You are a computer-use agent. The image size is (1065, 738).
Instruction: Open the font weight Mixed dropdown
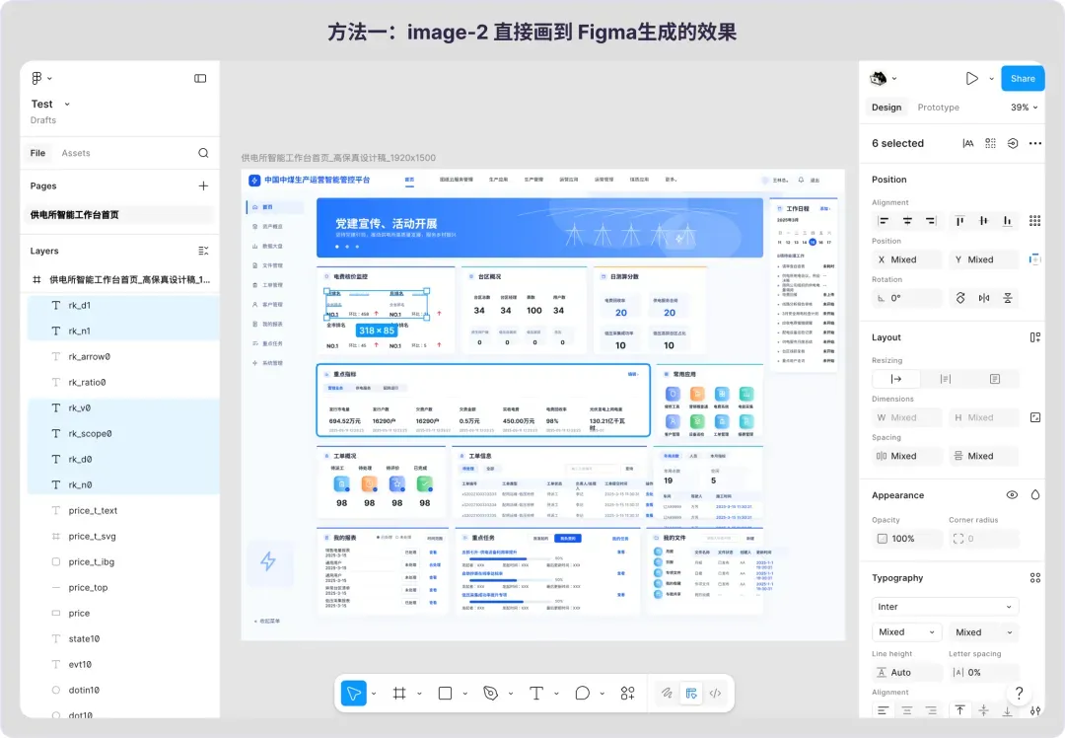pos(907,632)
